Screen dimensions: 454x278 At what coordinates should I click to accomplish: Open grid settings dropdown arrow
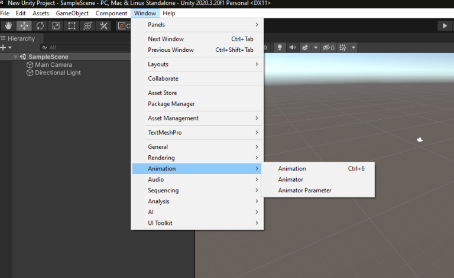(354, 47)
